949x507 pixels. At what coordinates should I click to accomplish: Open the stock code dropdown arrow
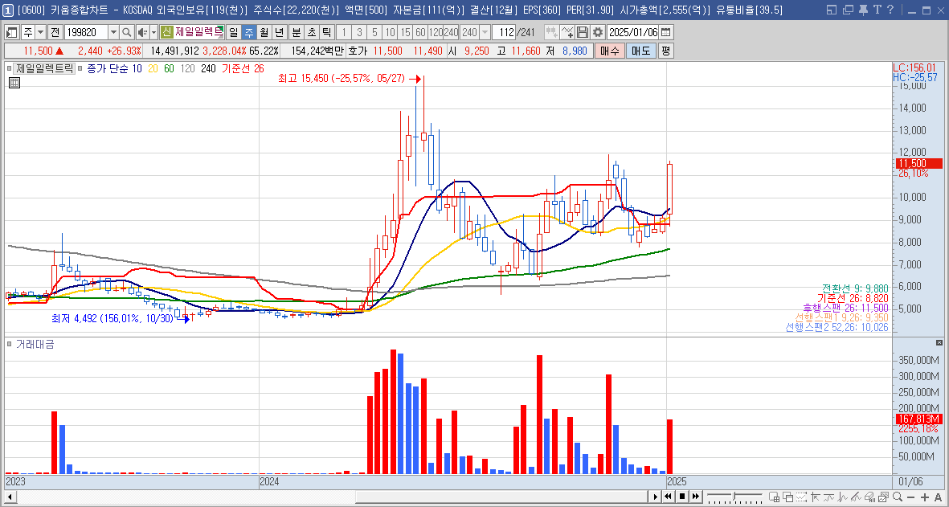click(x=113, y=32)
